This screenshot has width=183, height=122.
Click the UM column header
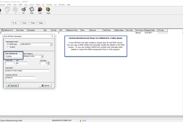63,30
